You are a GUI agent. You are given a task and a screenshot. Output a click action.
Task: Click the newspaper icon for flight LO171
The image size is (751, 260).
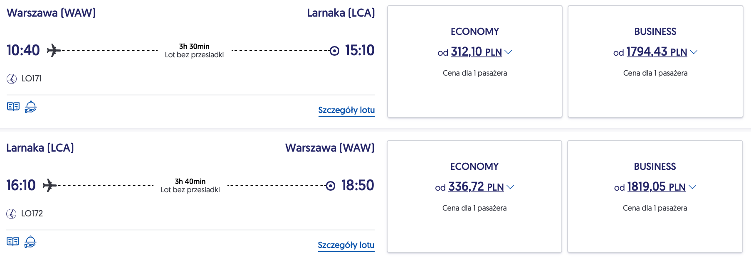click(13, 107)
